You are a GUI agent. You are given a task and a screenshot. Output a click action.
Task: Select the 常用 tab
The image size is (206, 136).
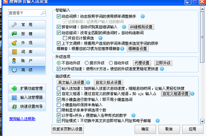coord(27,25)
